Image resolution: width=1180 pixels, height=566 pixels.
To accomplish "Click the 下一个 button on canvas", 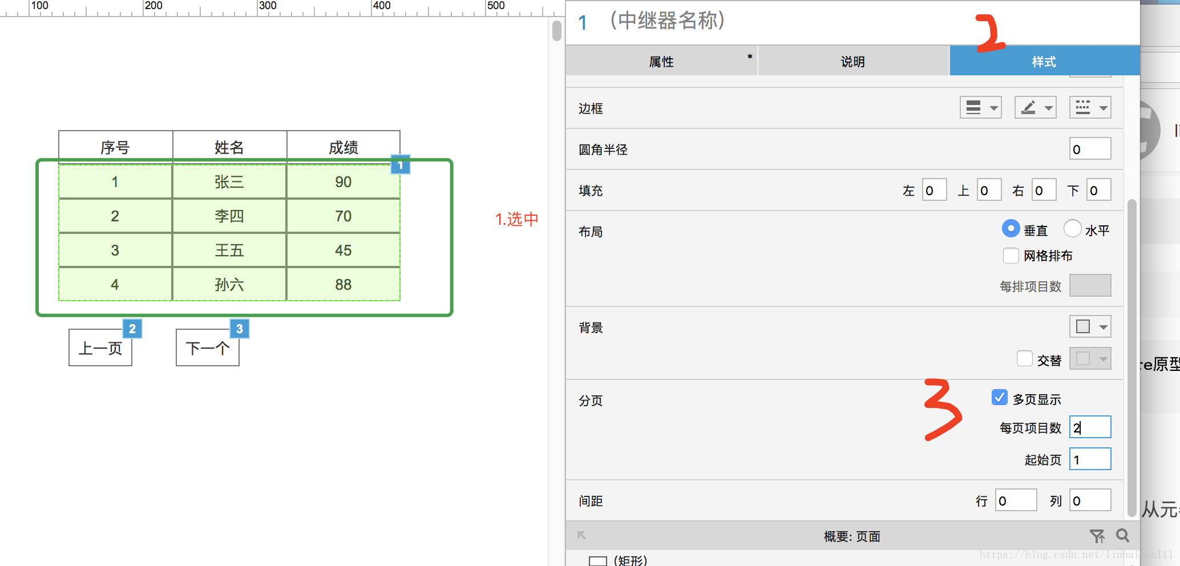I will point(208,347).
